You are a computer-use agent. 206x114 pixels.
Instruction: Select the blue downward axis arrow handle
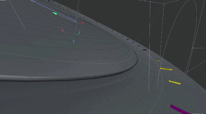73,41
